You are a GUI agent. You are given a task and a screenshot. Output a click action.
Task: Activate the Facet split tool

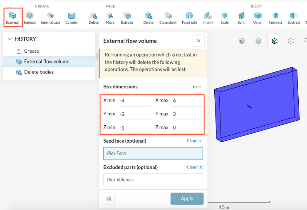189,17
